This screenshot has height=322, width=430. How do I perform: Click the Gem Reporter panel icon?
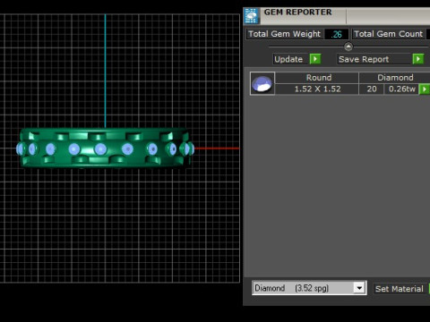click(x=251, y=16)
